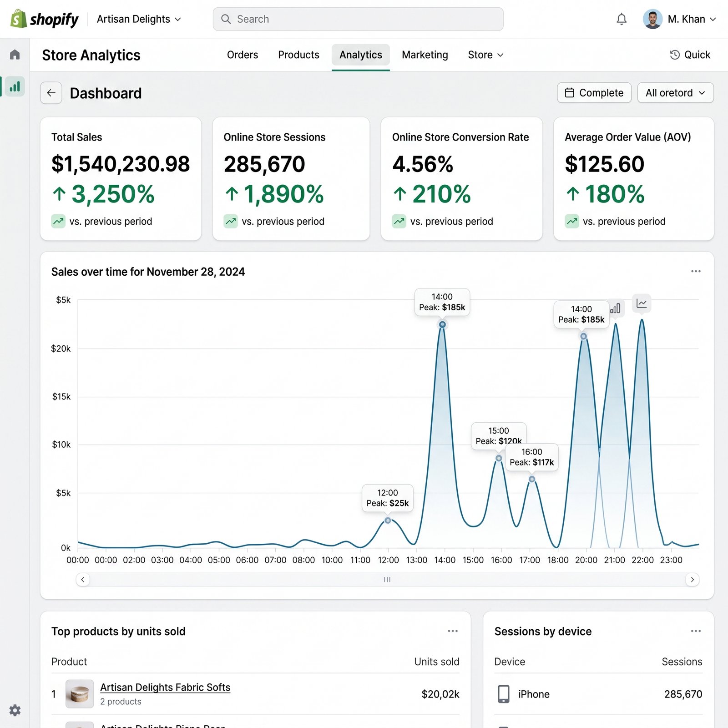The width and height of the screenshot is (728, 728).
Task: Open the All oretord dropdown
Action: click(675, 93)
